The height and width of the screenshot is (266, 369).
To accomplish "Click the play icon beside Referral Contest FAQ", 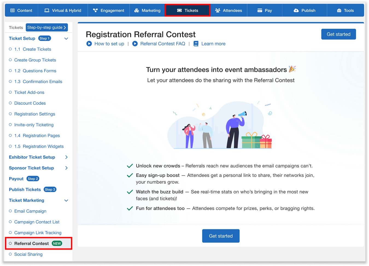I will [x=135, y=44].
